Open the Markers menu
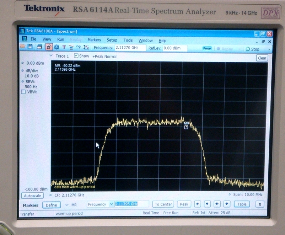This screenshot has height=235, width=285. tap(94, 40)
